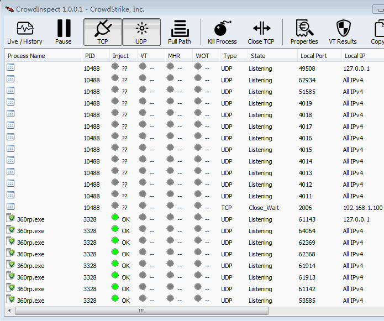The height and width of the screenshot is (321, 384).
Task: Select the TCP Close_Wait row on port 2006
Action: point(263,208)
